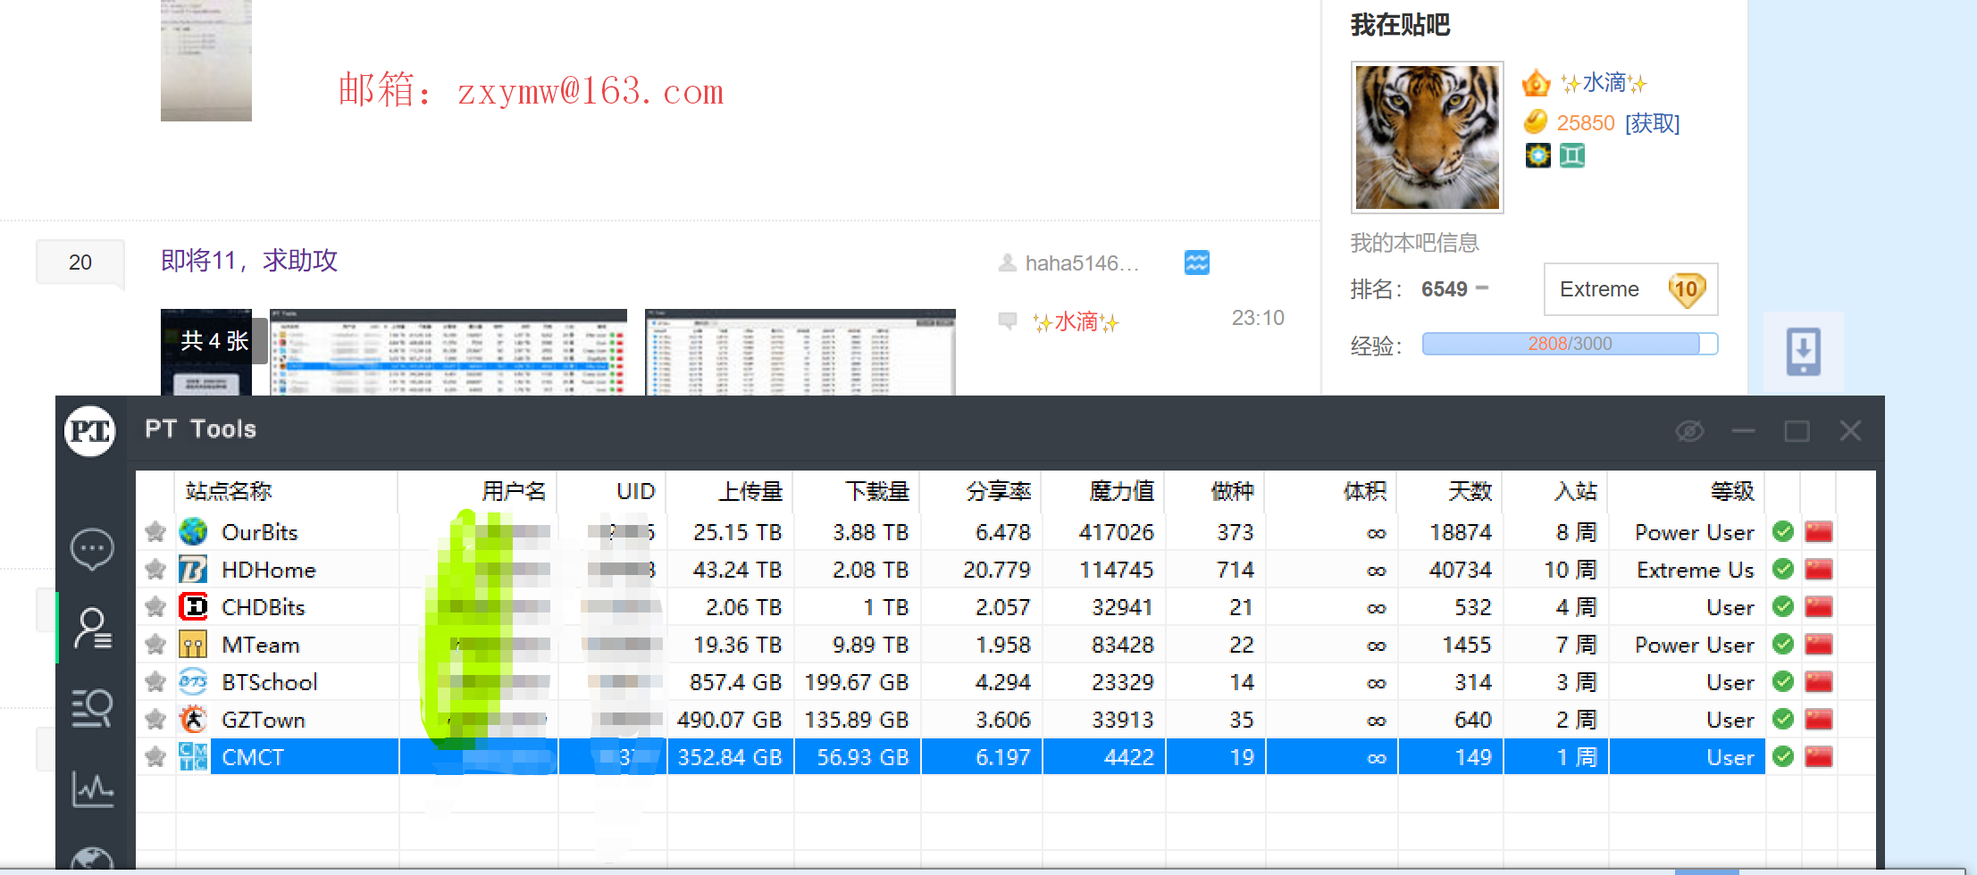This screenshot has height=875, width=1977.
Task: Select the GZTown upload cell 490.07 GB
Action: point(730,720)
